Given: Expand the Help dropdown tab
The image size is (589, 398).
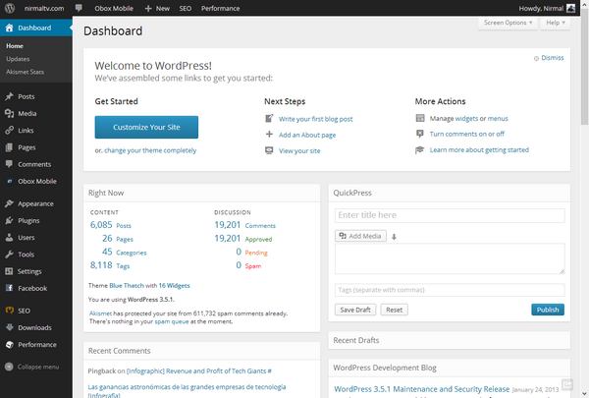Looking at the screenshot, I should tap(556, 23).
